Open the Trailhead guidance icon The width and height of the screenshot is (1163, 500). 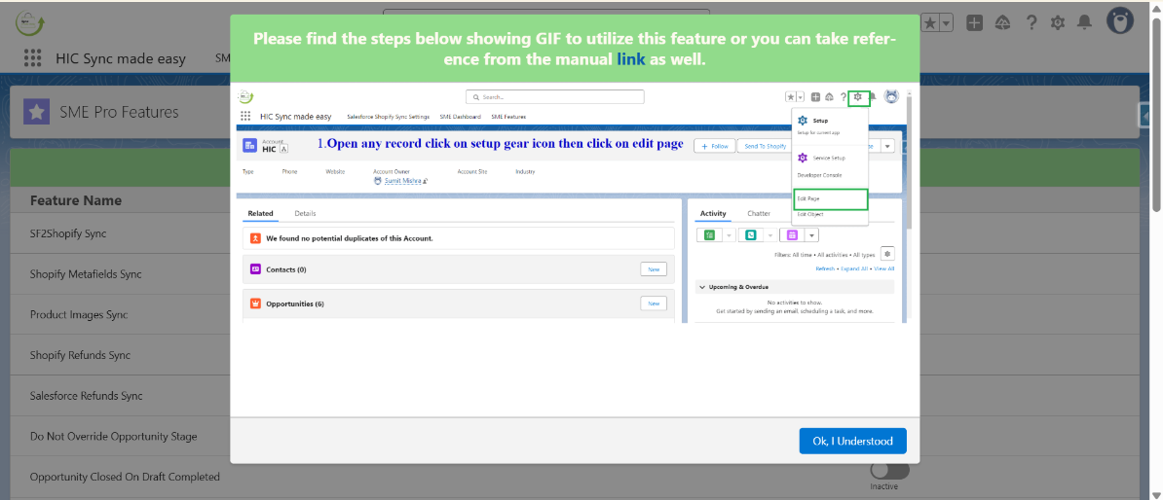pyautogui.click(x=1002, y=23)
